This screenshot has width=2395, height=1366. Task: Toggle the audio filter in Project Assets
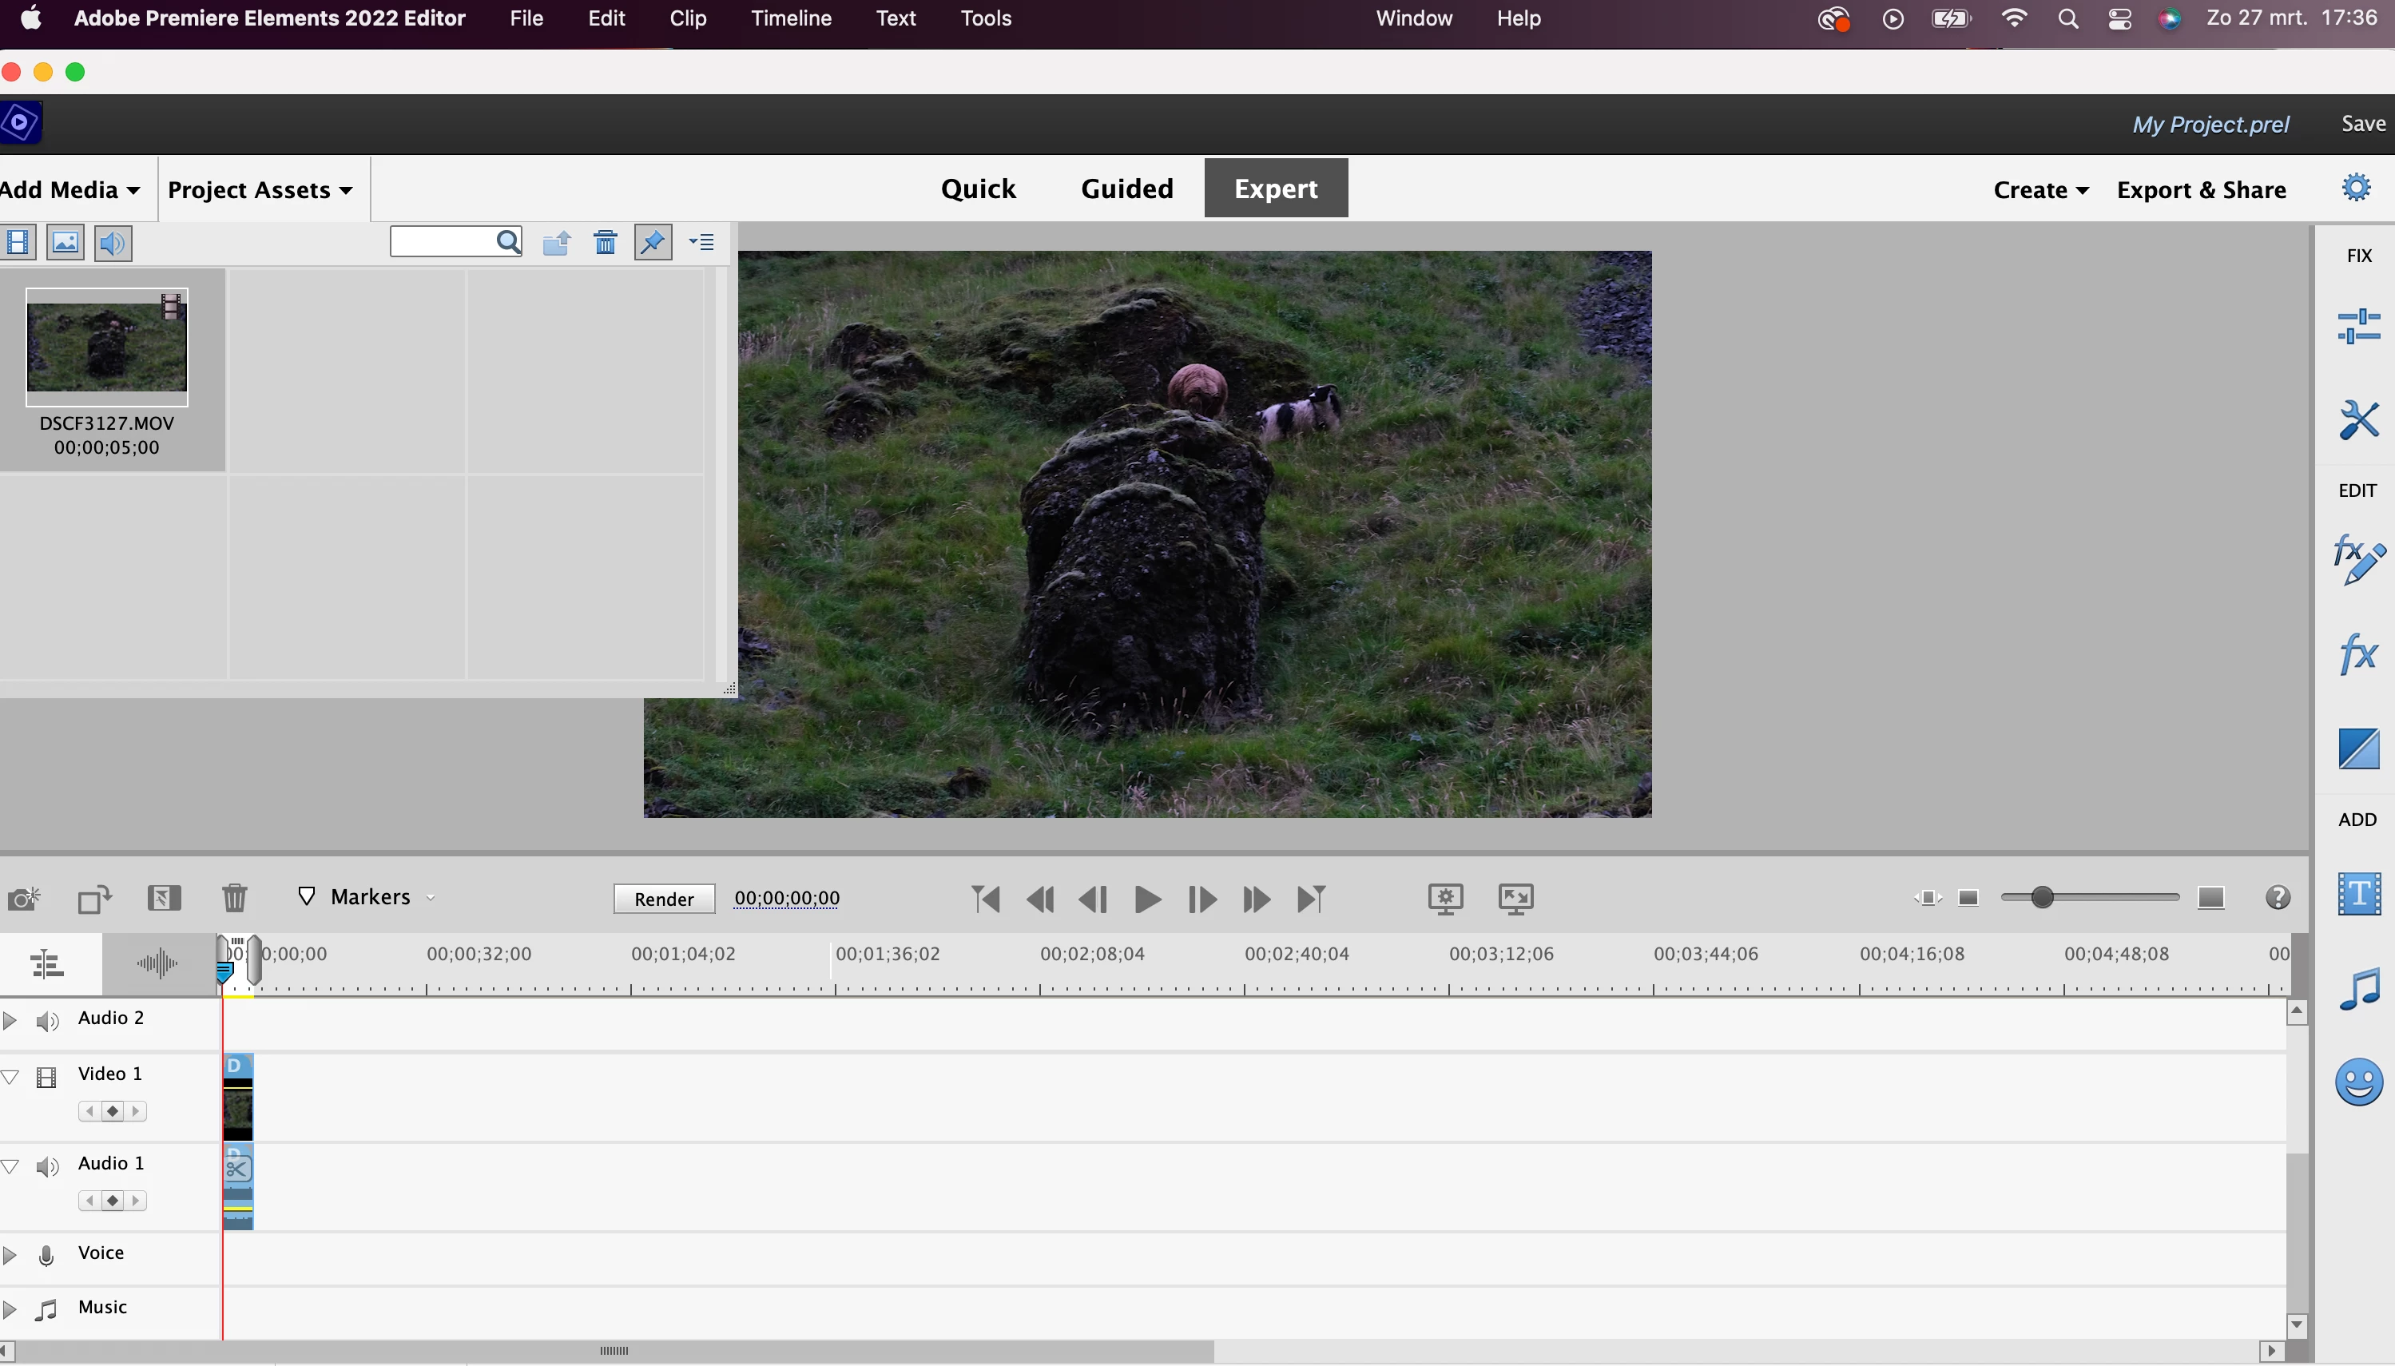(x=113, y=243)
